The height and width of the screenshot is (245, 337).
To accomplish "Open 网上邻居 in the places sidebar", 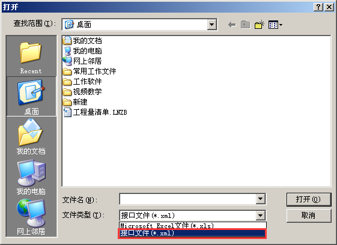I will (x=31, y=217).
